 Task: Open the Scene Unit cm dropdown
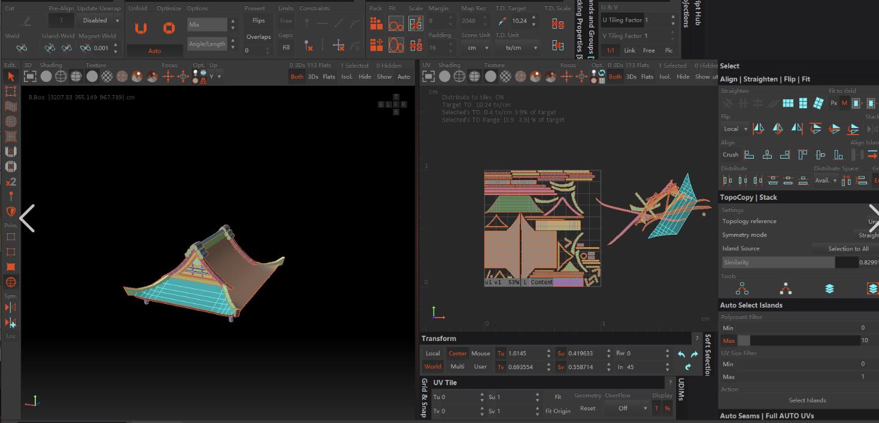[475, 48]
